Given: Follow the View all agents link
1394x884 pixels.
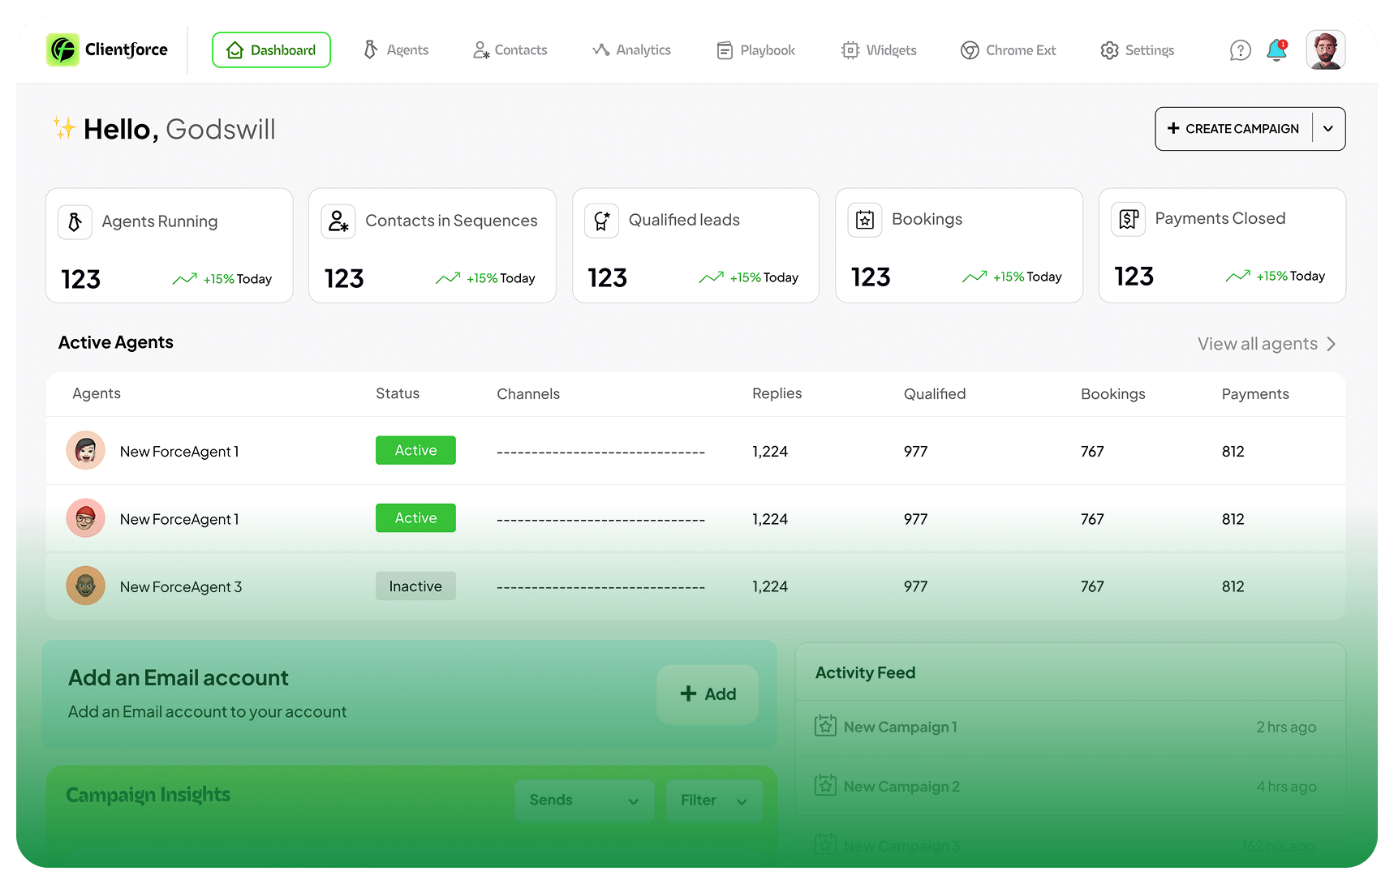Looking at the screenshot, I should (x=1266, y=344).
